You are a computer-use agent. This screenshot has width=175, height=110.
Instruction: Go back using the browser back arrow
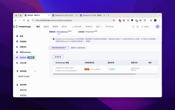pos(16,20)
